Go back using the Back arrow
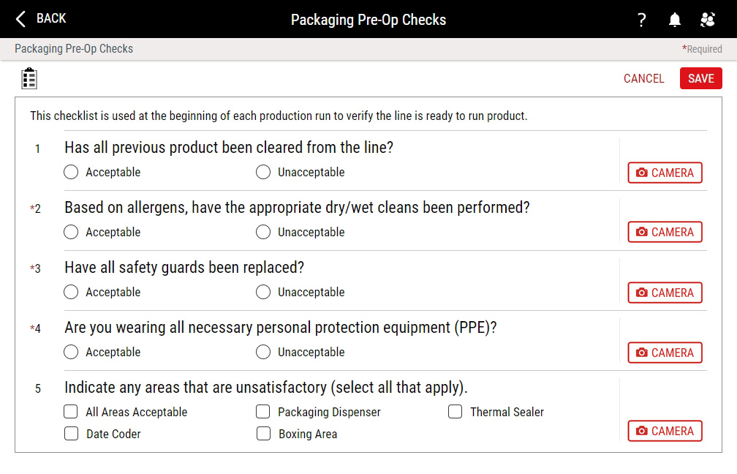This screenshot has width=737, height=474. coord(41,18)
